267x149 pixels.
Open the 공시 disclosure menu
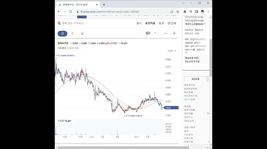(139, 23)
